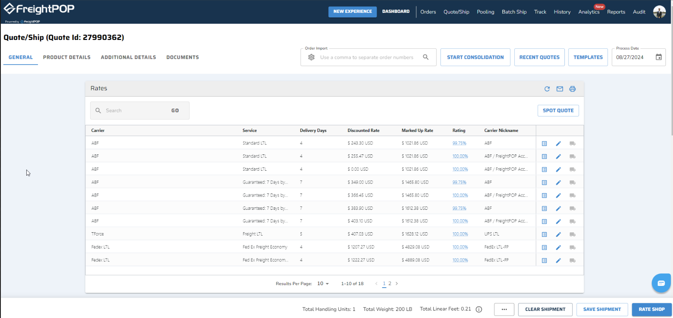
Task: Open the chat support bubble
Action: (661, 283)
